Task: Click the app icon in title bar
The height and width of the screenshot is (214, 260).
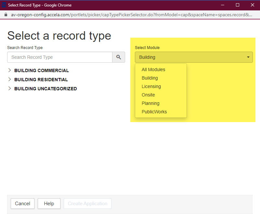Action: [4, 5]
